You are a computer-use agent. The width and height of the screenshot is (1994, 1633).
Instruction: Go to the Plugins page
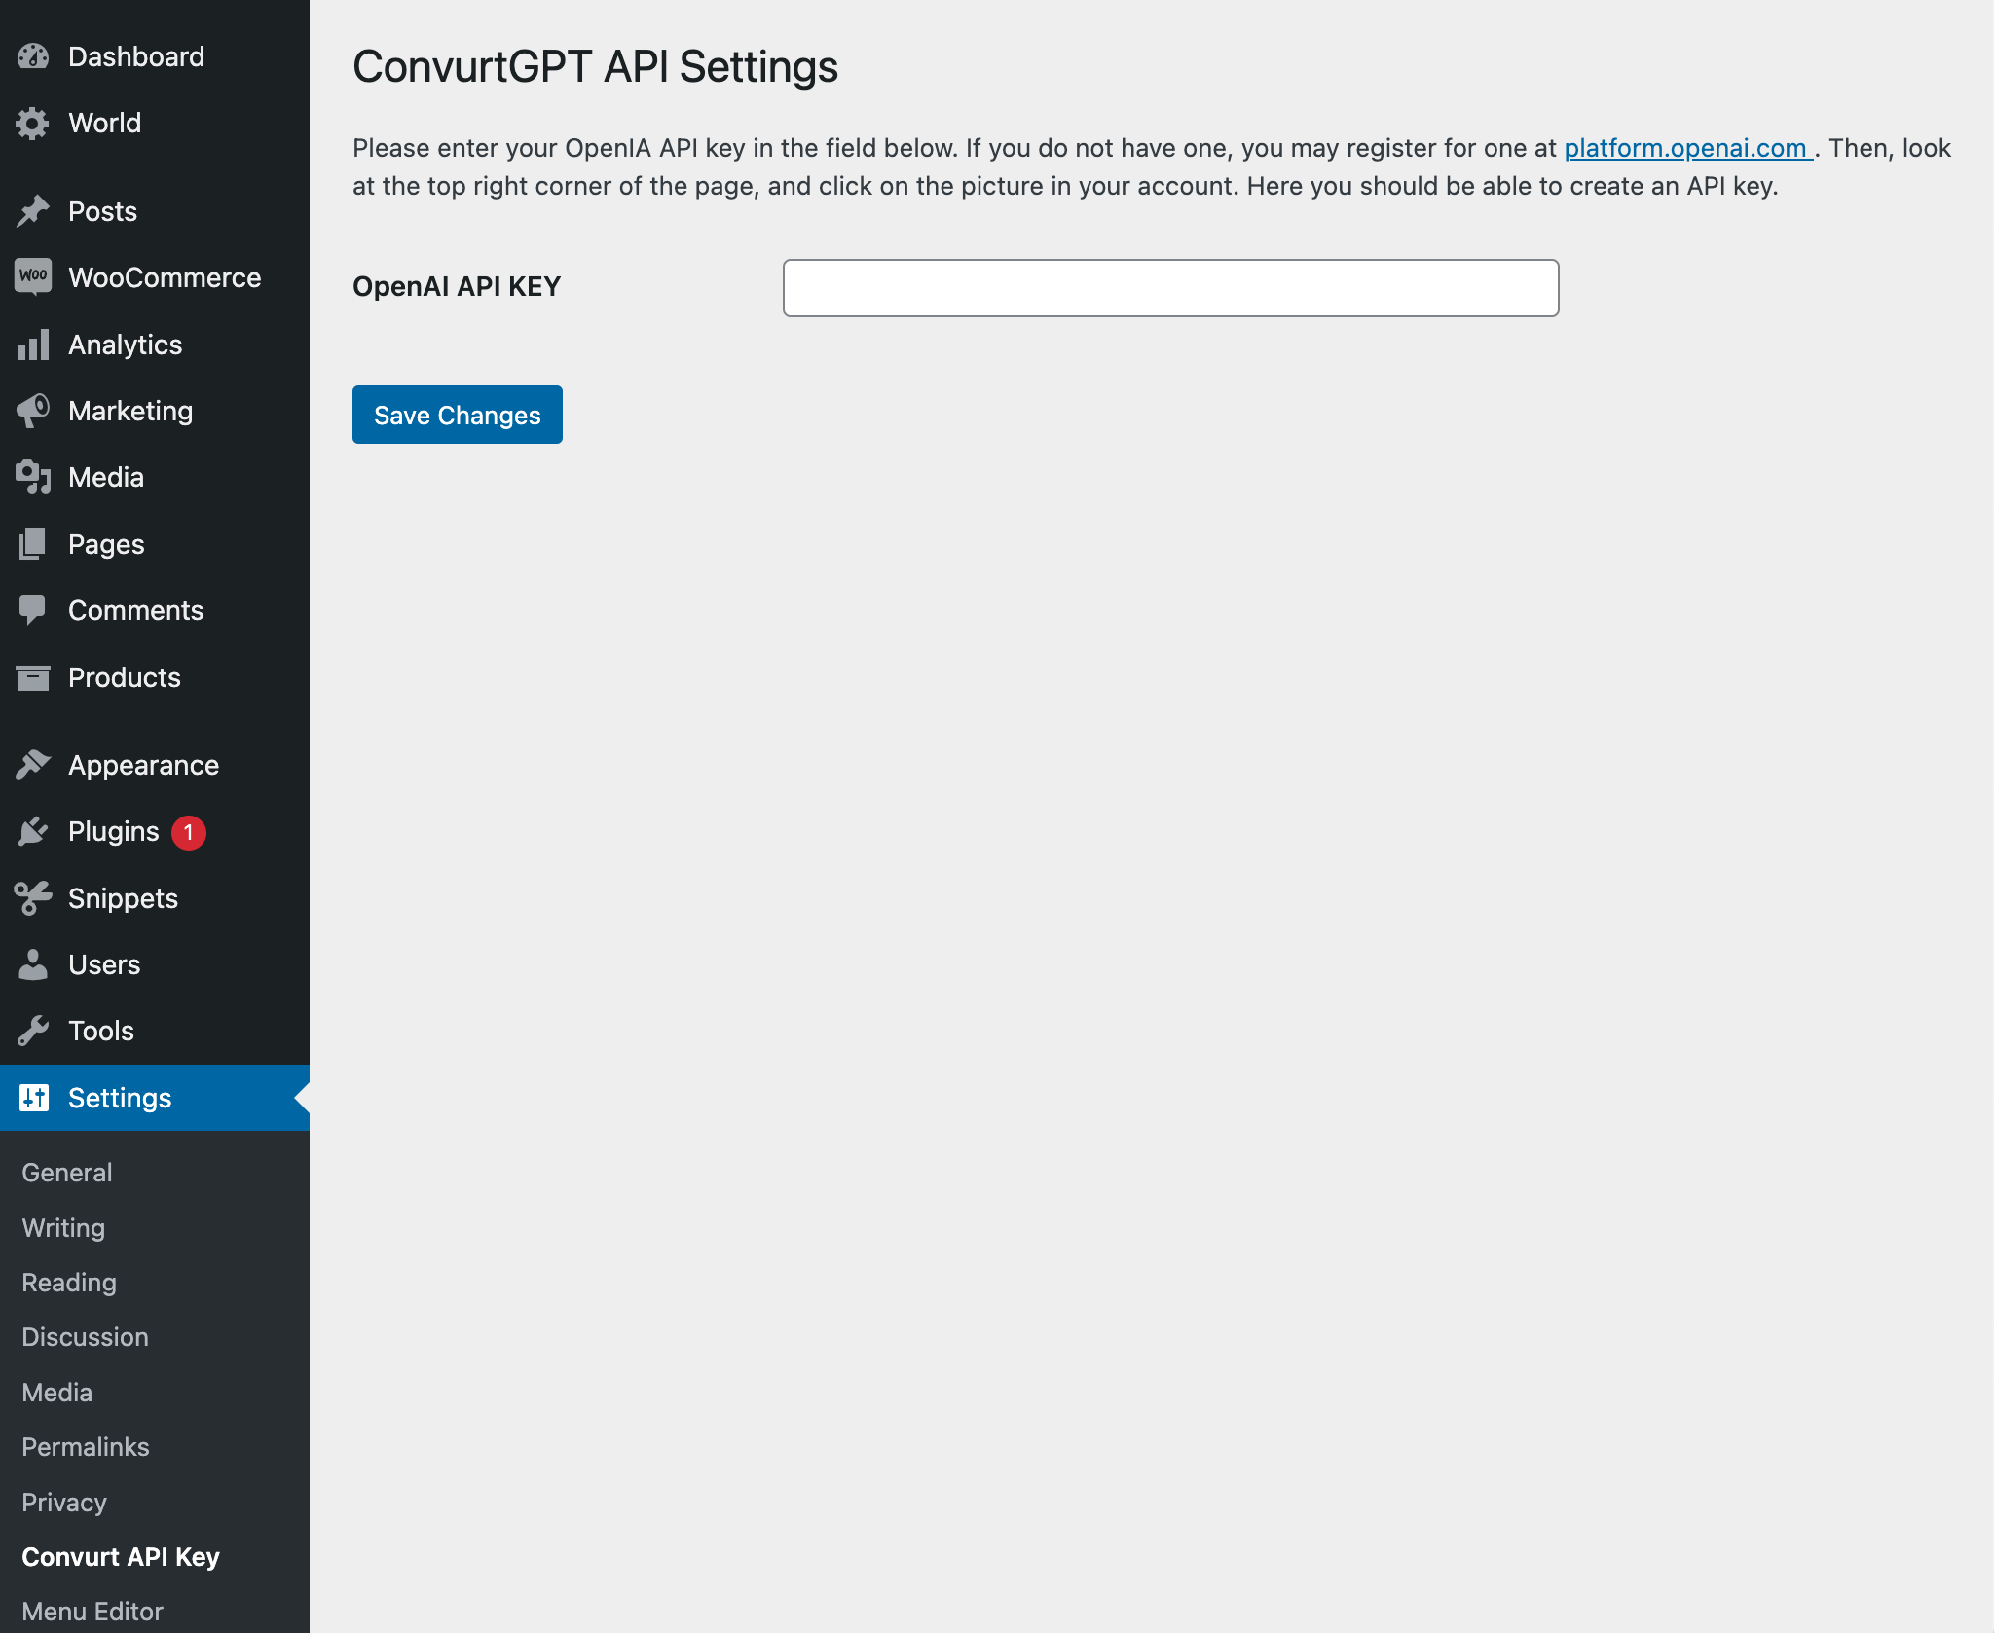(x=155, y=831)
